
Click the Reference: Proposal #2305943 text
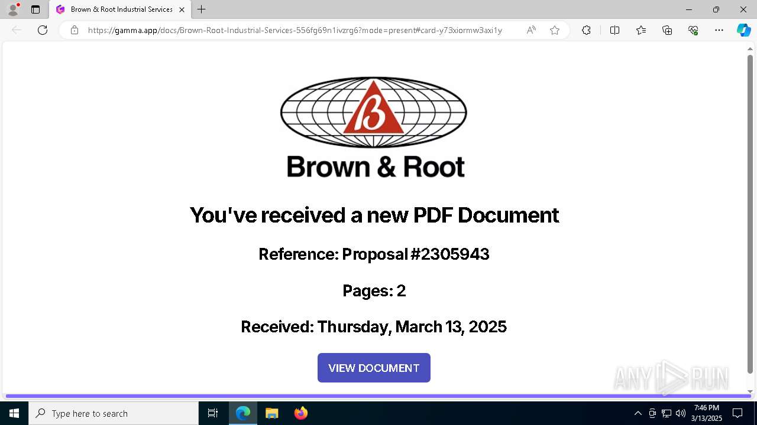coord(374,254)
